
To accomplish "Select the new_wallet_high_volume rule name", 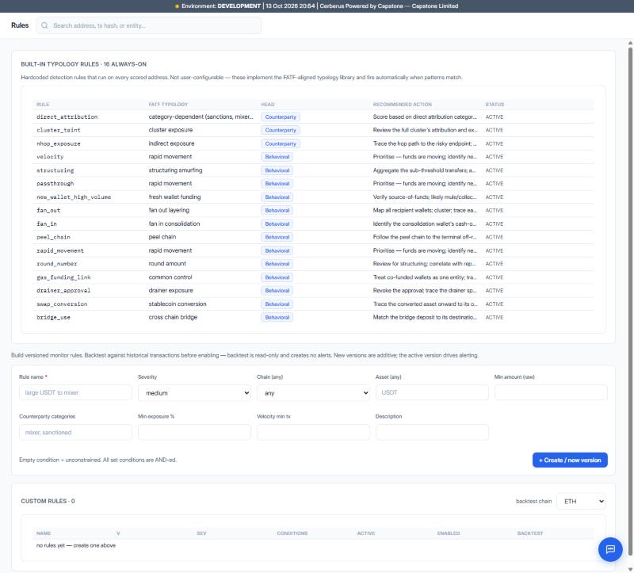I will click(74, 197).
